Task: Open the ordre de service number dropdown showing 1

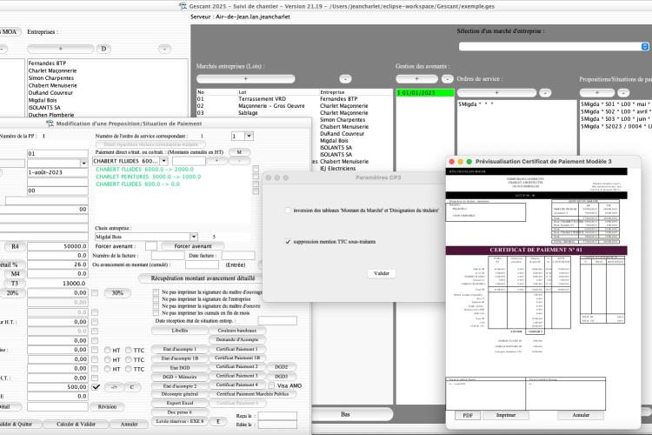Action: 249,136
